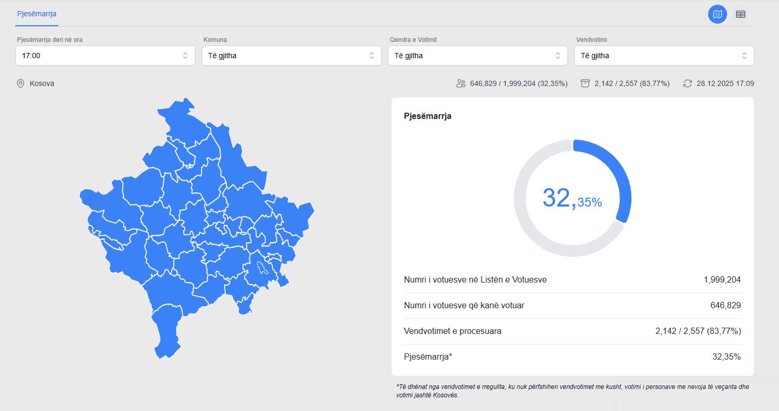Click the Vendvotimet e procesuara row
This screenshot has height=411, width=779.
(572, 331)
